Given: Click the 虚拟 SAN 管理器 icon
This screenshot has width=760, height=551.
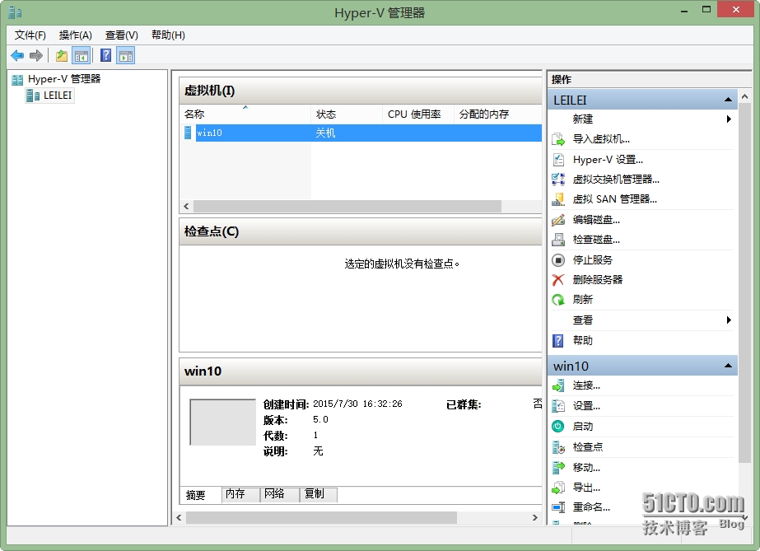Looking at the screenshot, I should coord(558,199).
